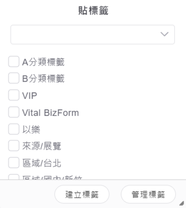Image resolution: width=186 pixels, height=208 pixels.
Task: Click the 建立標籤 button
Action: tap(82, 194)
